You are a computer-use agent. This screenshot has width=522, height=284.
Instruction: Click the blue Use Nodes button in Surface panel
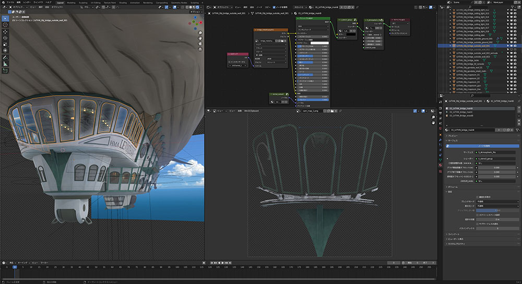[x=482, y=146]
